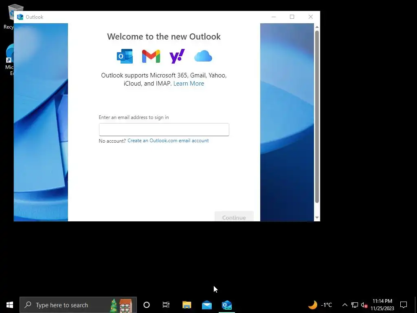Open the notification center icon
Screen dimensions: 417x313
(x=404, y=305)
